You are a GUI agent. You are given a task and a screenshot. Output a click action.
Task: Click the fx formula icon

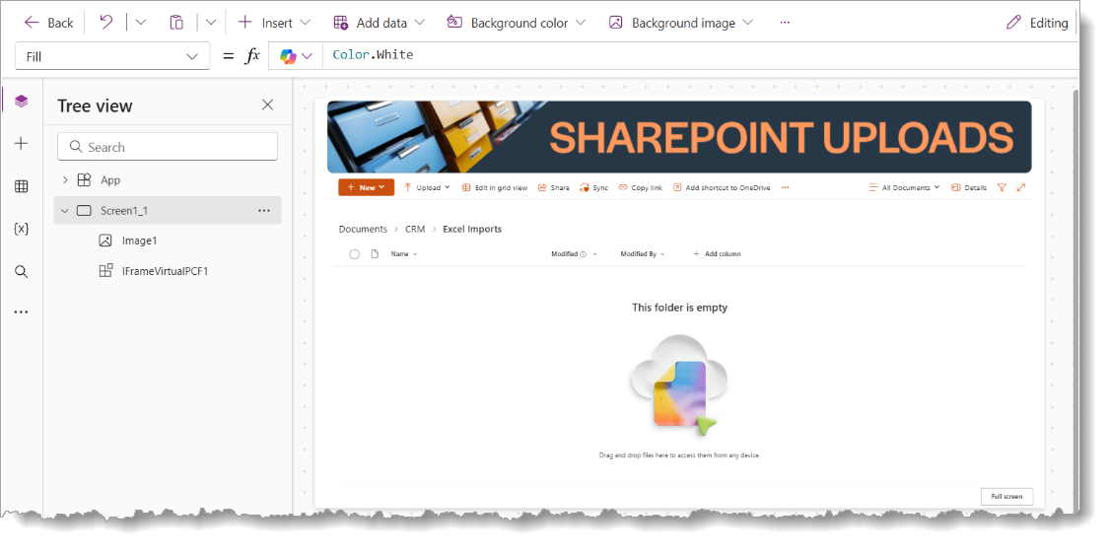click(252, 56)
